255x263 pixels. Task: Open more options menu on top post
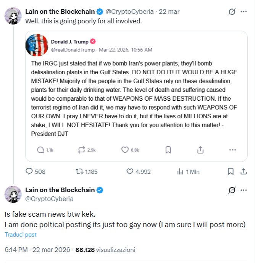click(243, 12)
